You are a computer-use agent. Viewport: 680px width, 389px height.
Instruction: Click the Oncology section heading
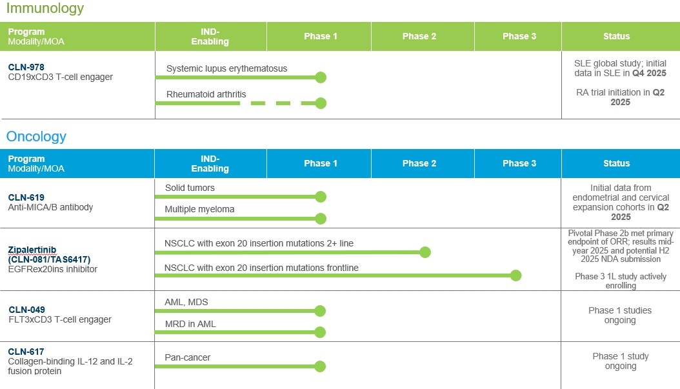pos(36,137)
